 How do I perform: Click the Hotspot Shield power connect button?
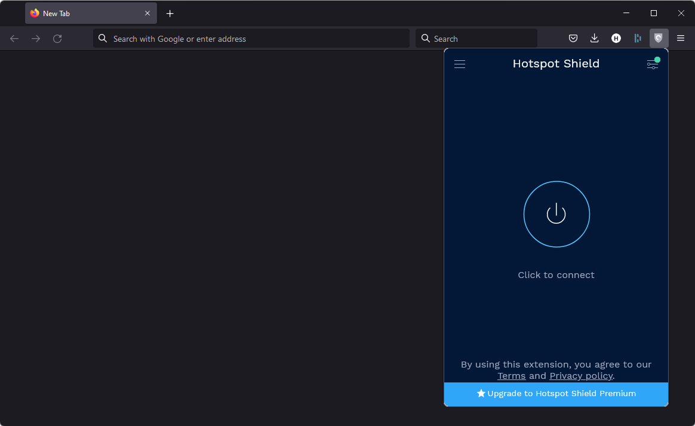(x=556, y=214)
